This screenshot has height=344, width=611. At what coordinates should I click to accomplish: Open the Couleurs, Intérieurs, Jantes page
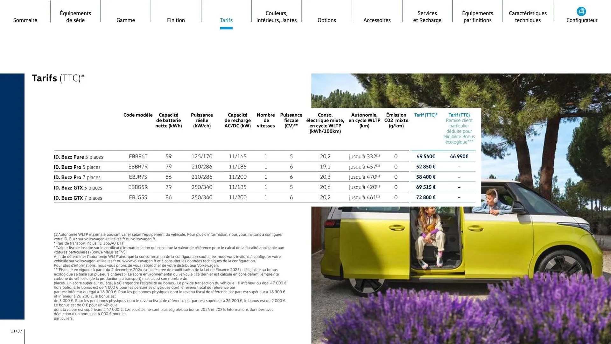[x=276, y=17]
